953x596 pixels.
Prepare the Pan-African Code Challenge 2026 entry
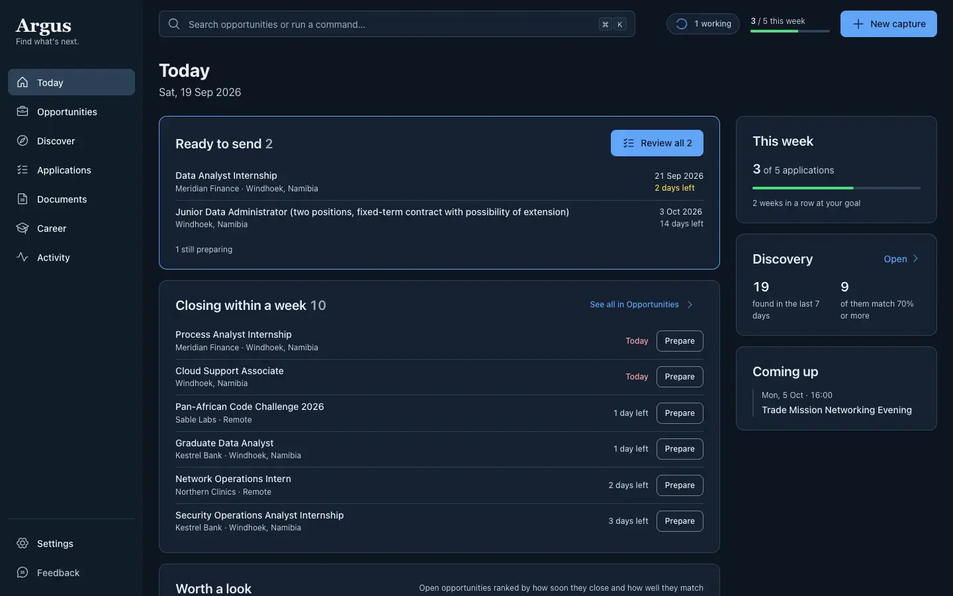[680, 413]
